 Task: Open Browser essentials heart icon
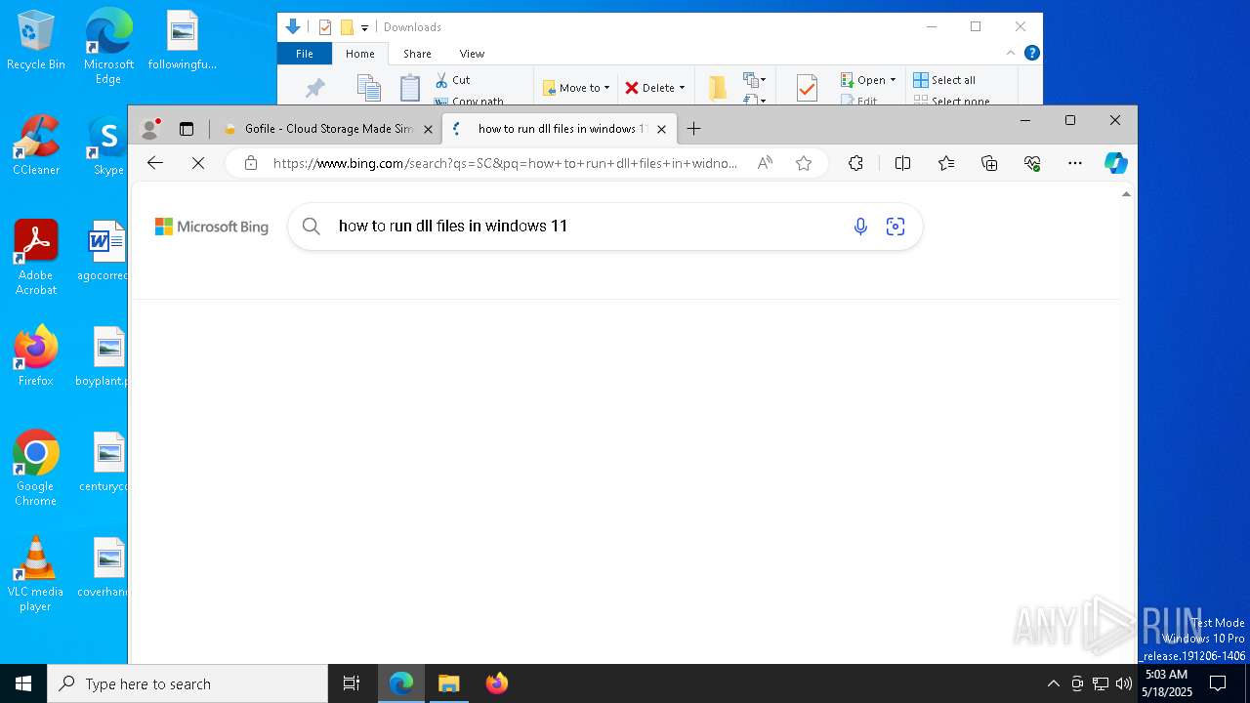point(1032,163)
